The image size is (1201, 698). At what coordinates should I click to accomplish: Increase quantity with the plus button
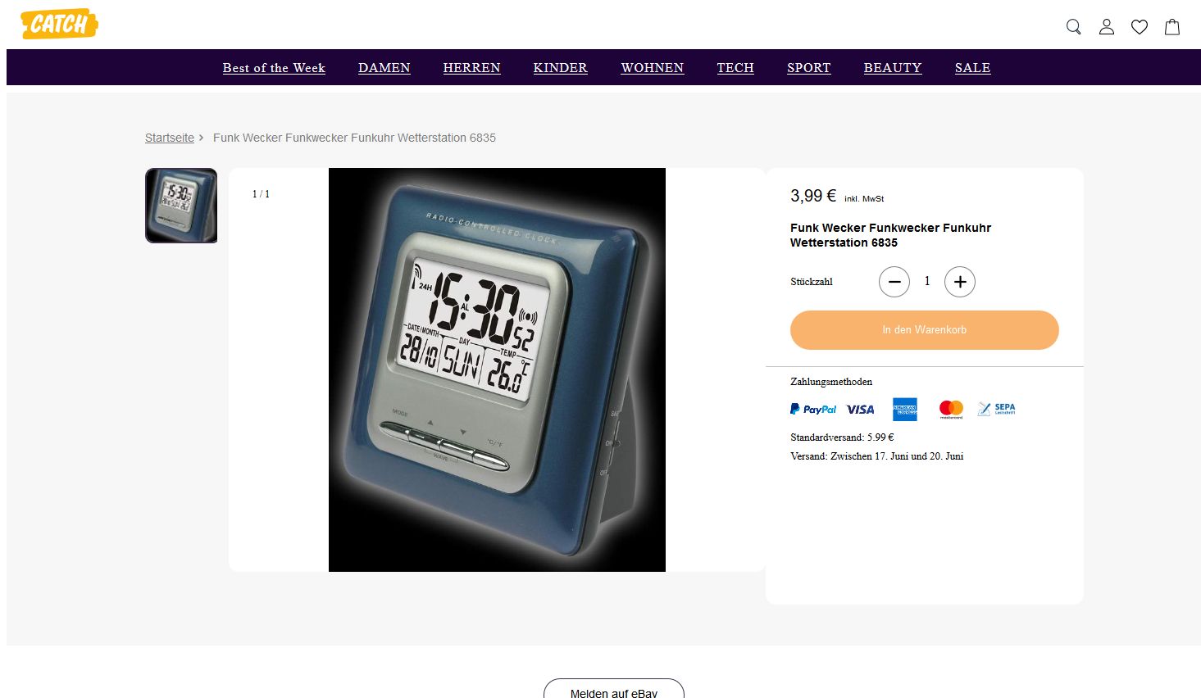pyautogui.click(x=960, y=282)
